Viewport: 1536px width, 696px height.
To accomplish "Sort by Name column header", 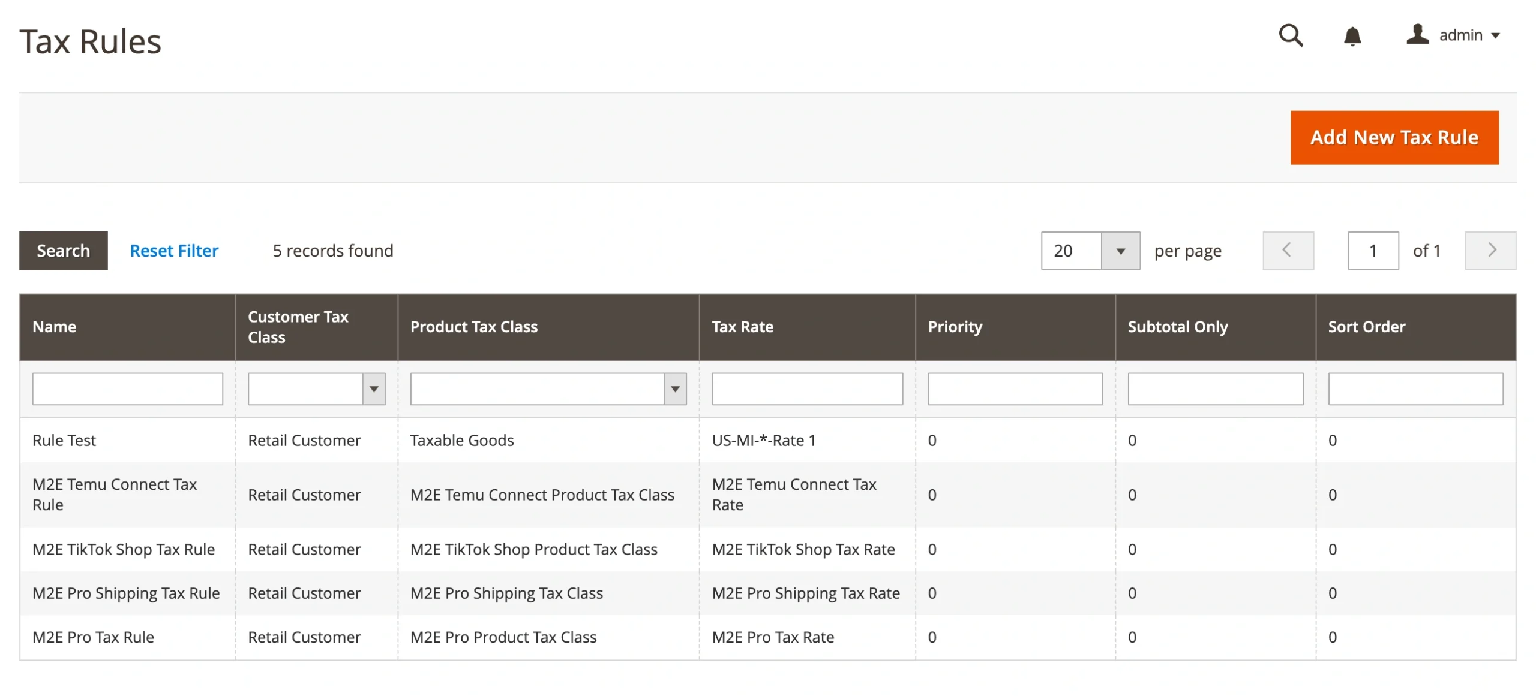I will click(54, 327).
